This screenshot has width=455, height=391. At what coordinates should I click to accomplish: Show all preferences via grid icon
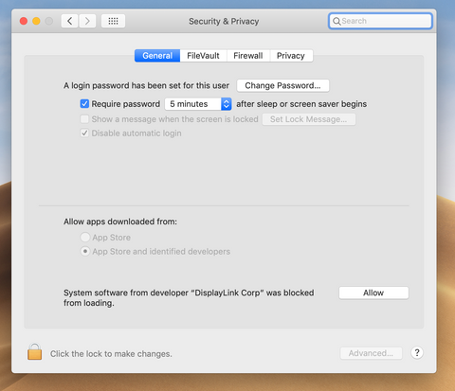click(x=113, y=21)
